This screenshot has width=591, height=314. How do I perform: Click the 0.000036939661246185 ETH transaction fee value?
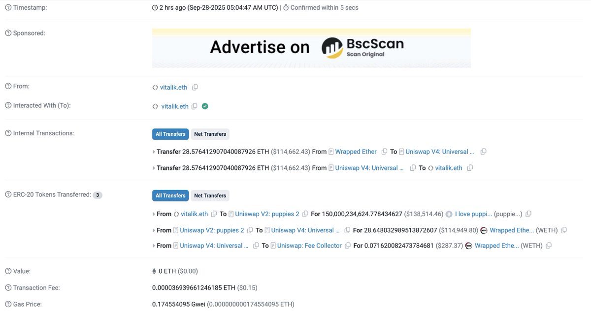194,287
